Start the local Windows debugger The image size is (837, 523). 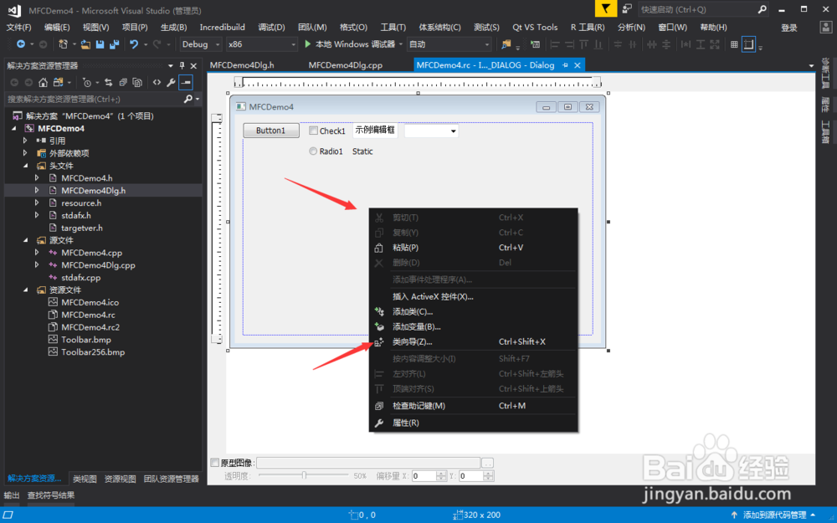pos(350,44)
